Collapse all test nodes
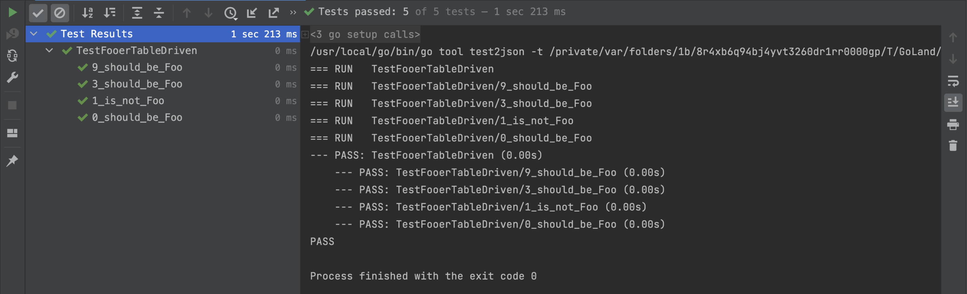 pyautogui.click(x=159, y=13)
